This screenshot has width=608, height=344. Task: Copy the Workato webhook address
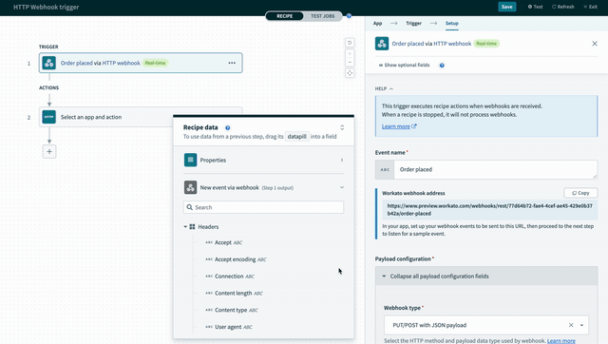click(580, 193)
